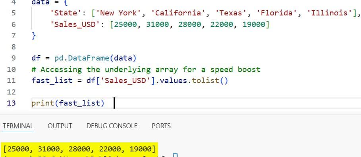The height and width of the screenshot is (157, 361).
Task: Click fast_list variable on line 11
Action: pyautogui.click(x=52, y=81)
